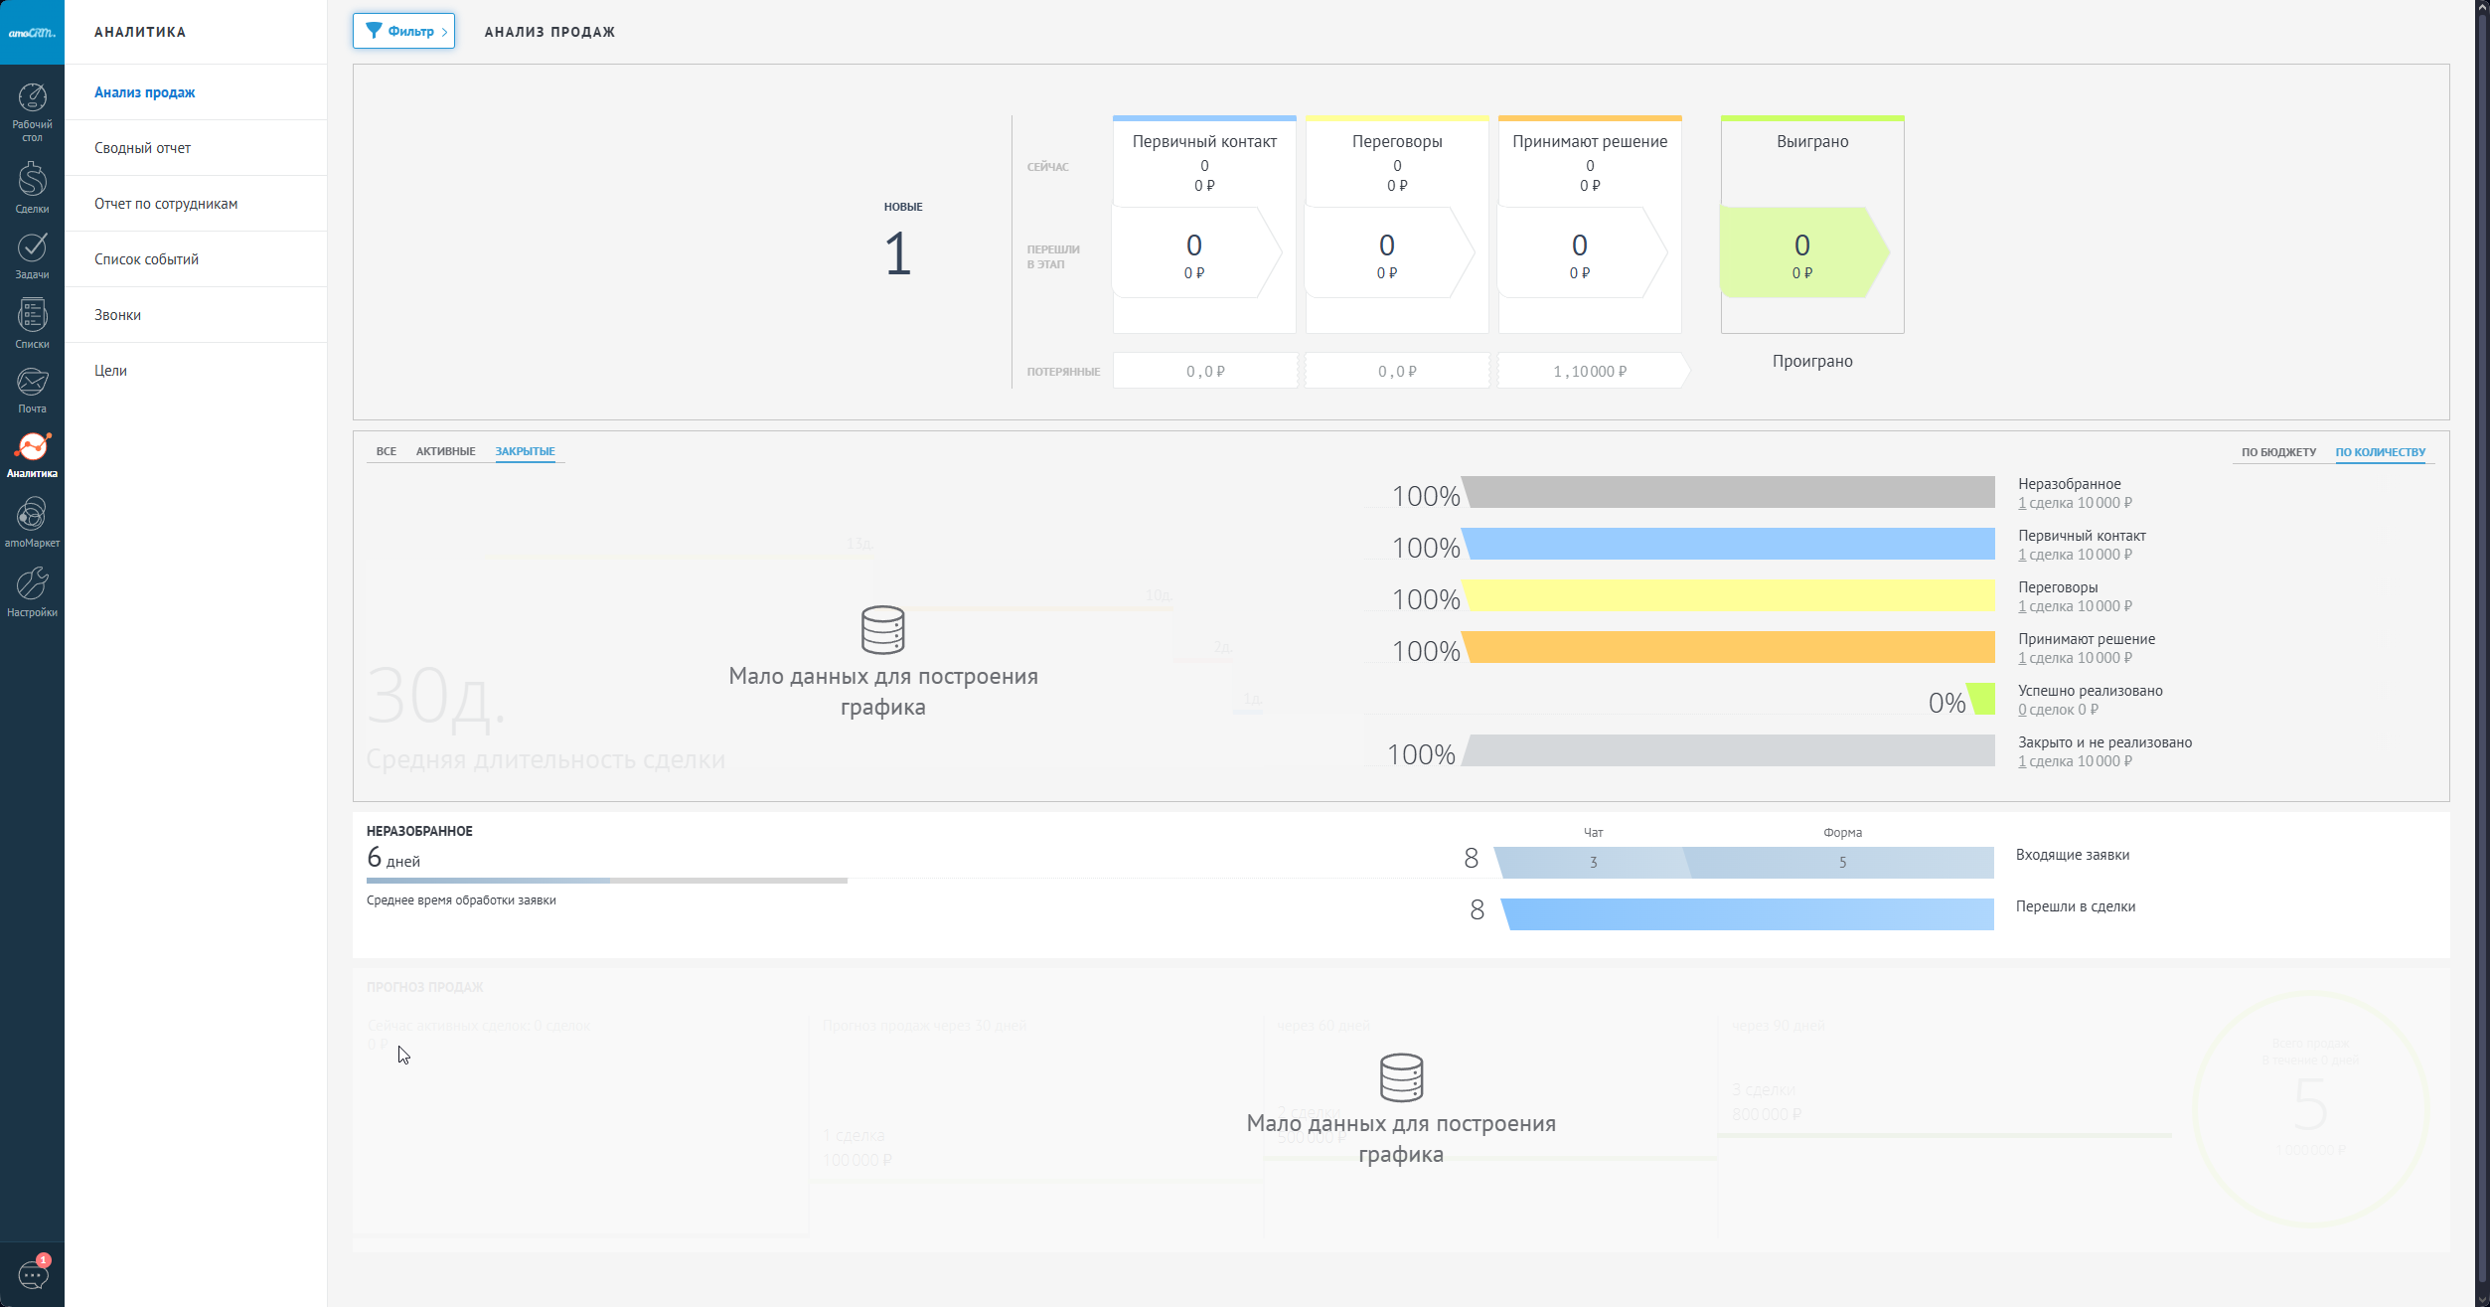Open amoМаркет in the sidebar
This screenshot has height=1307, width=2490.
pyautogui.click(x=32, y=522)
